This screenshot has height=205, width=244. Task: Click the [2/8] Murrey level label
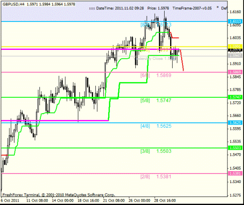click(x=145, y=177)
